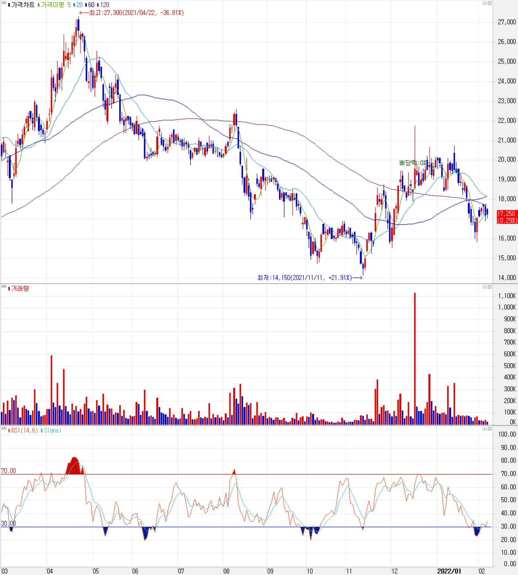Viewport: 518px width, 575px height.
Task: Maximize the RSI indicator panel
Action: 484,429
